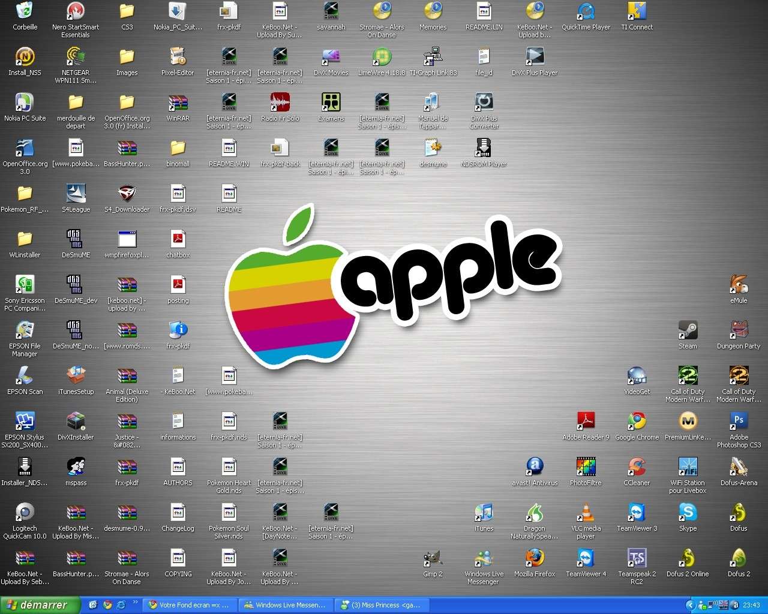Click the 23:43 taskbar clock
This screenshot has height=614, width=768.
pos(751,605)
